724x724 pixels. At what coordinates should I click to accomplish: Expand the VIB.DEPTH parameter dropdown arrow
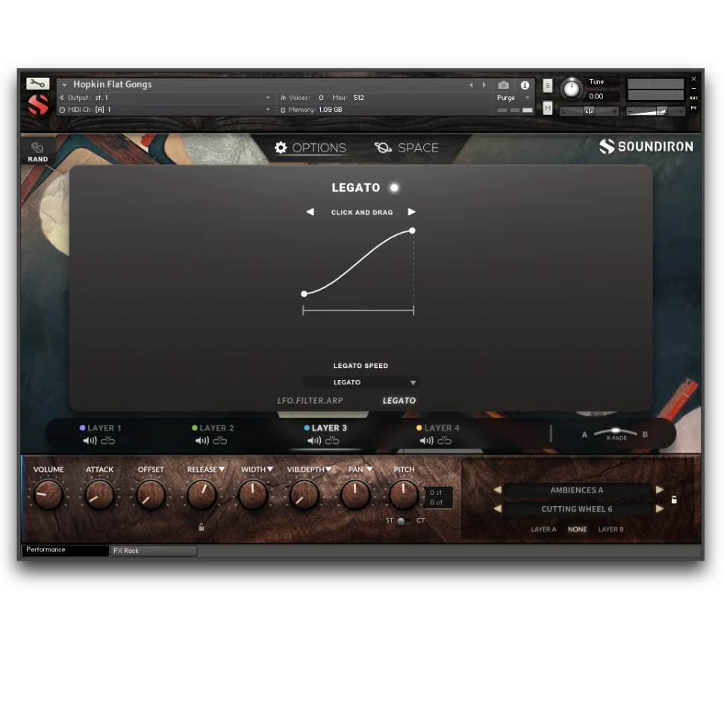pyautogui.click(x=328, y=469)
